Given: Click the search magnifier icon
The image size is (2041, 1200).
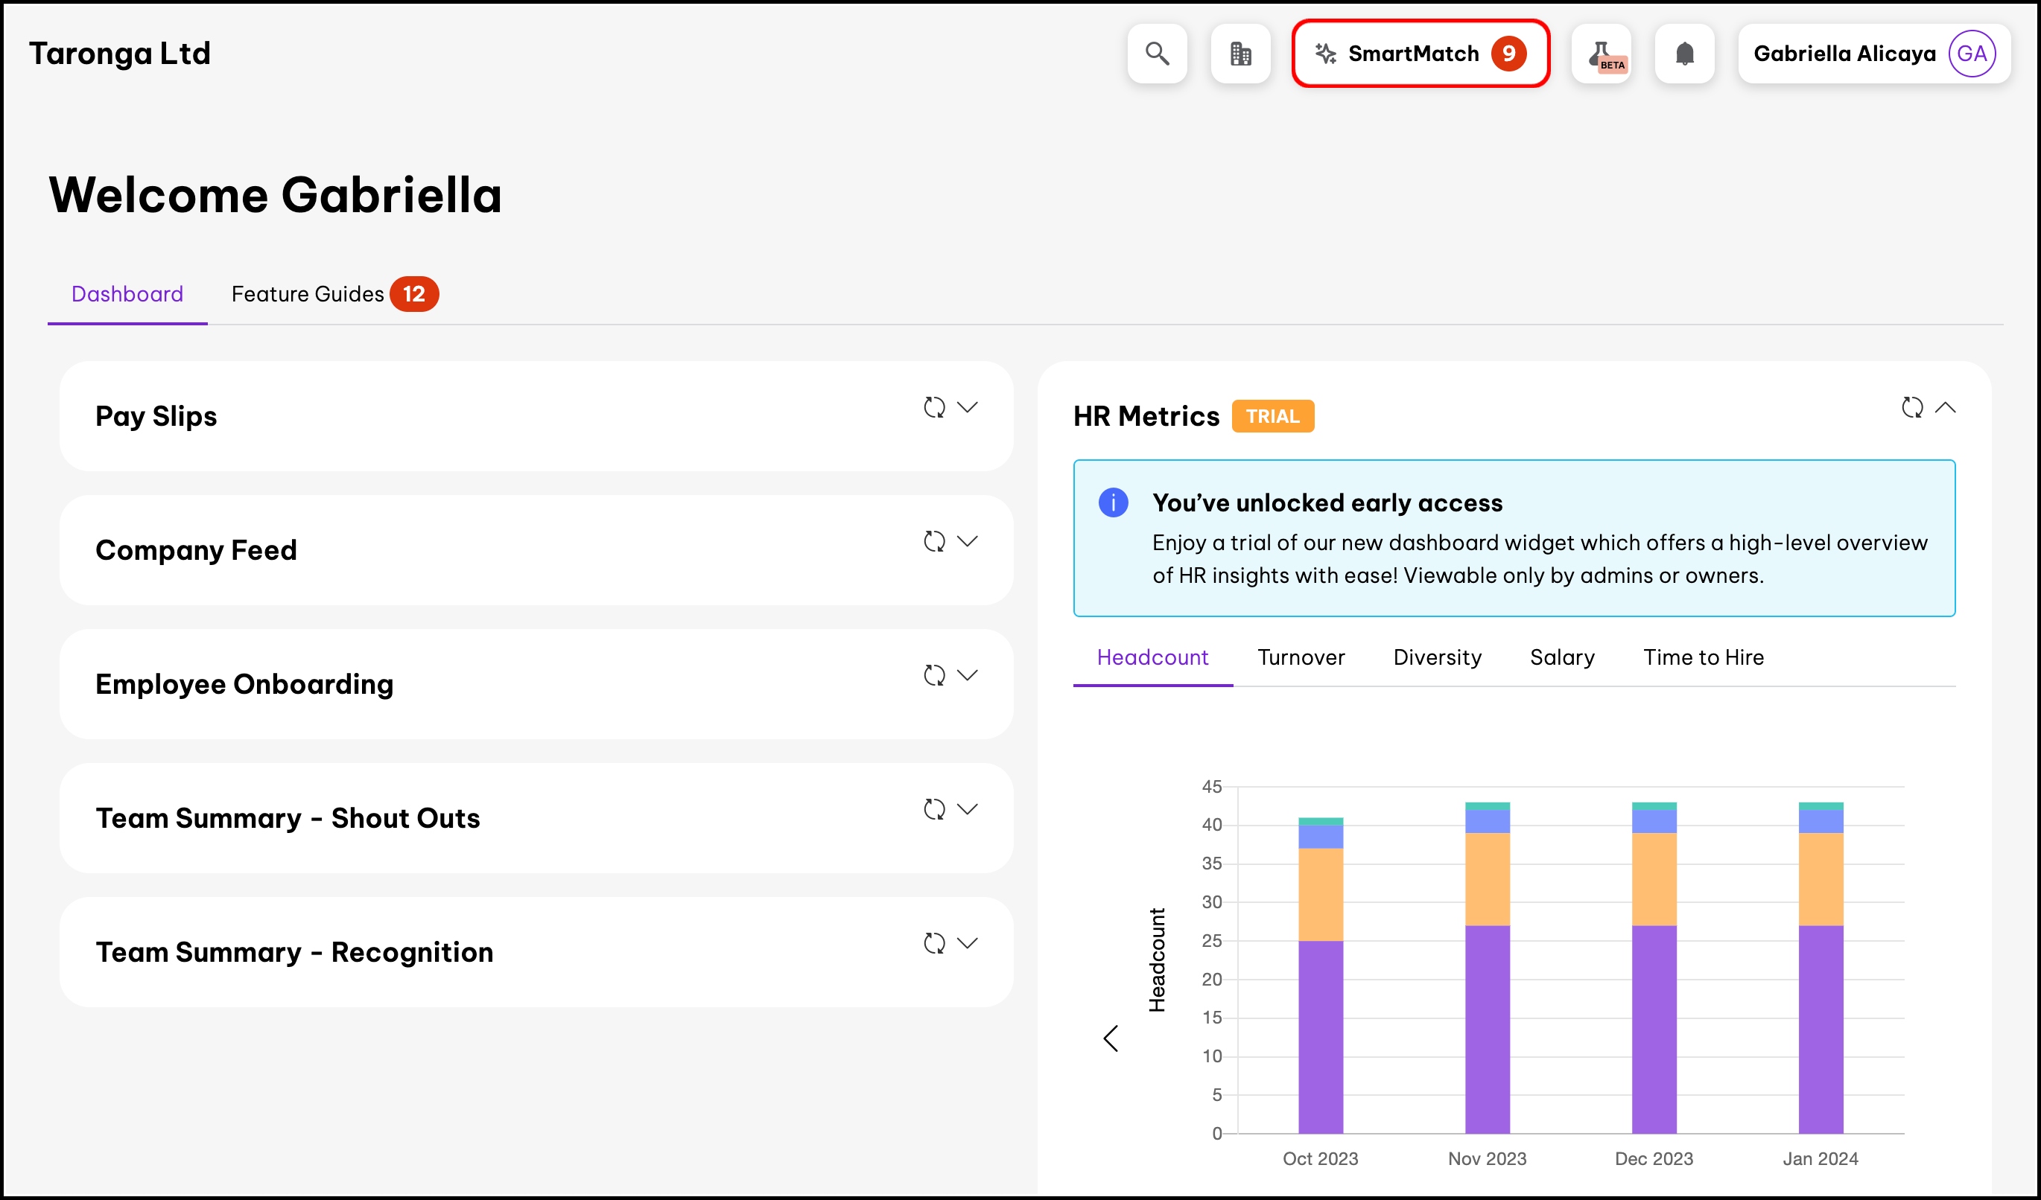Looking at the screenshot, I should click(1157, 54).
